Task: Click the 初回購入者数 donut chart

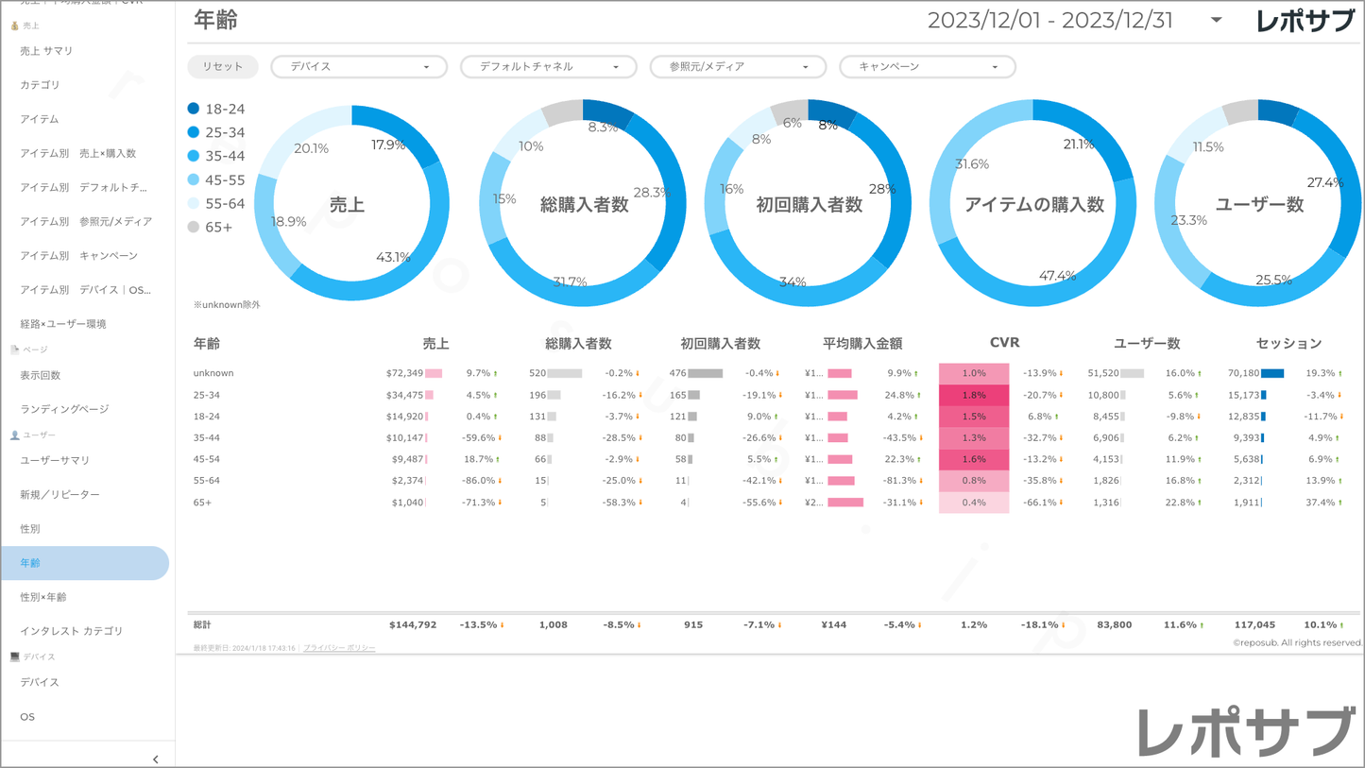Action: tap(809, 204)
